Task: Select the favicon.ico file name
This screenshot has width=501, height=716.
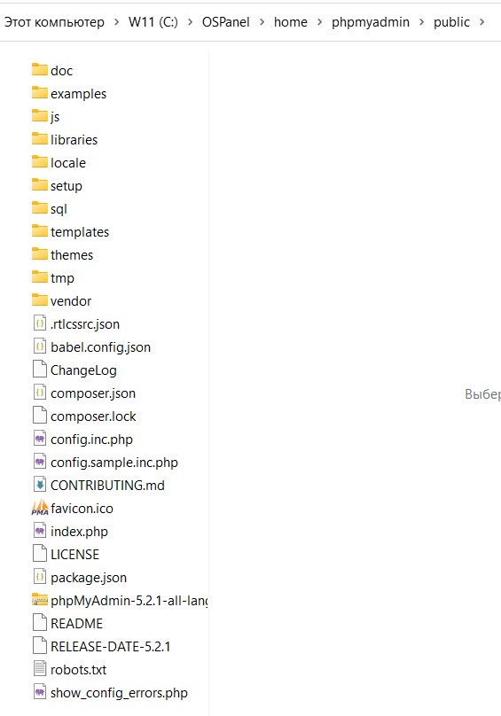Action: pos(82,509)
